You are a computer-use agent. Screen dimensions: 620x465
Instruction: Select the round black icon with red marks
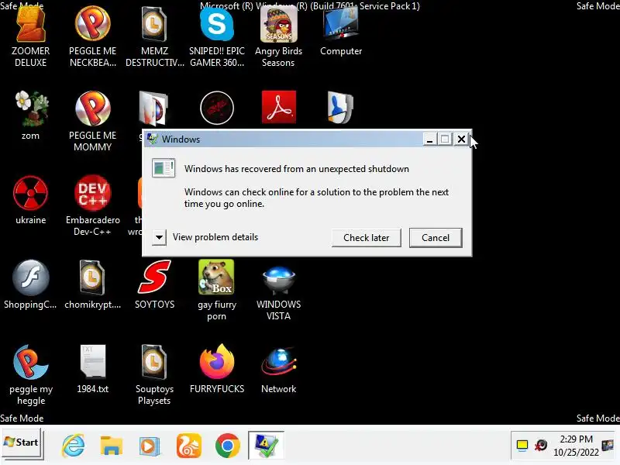[x=217, y=108]
